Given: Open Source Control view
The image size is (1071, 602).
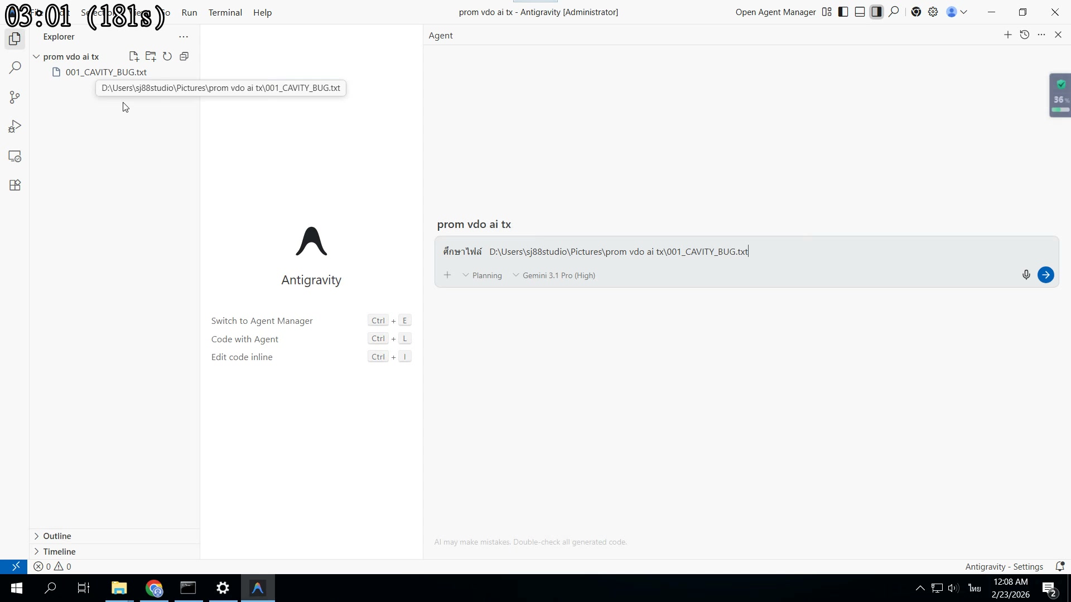Looking at the screenshot, I should click(x=15, y=98).
